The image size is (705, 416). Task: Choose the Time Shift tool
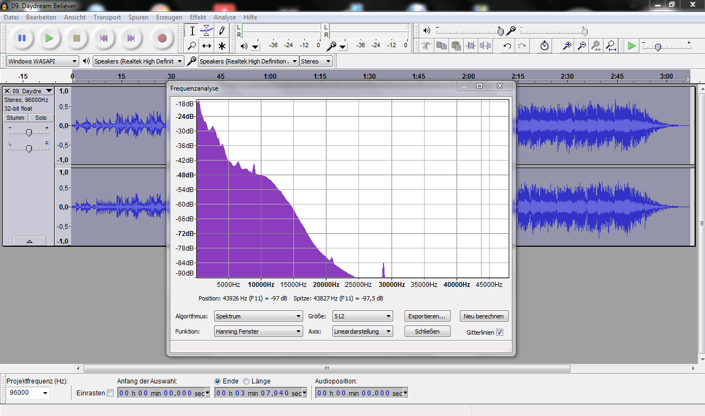coord(207,46)
